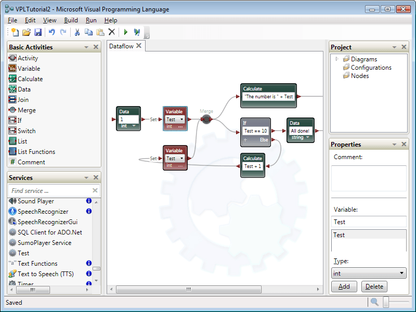This screenshot has height=312, width=416.
Task: Select the Calculate activity in Basic Activities
Action: point(30,79)
